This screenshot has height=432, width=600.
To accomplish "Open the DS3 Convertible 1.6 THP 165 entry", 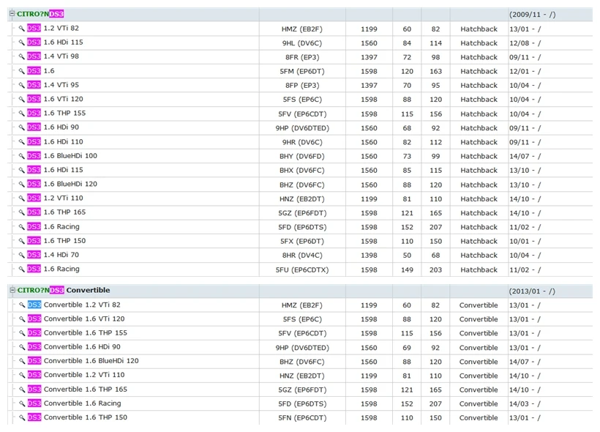I will coord(78,389).
